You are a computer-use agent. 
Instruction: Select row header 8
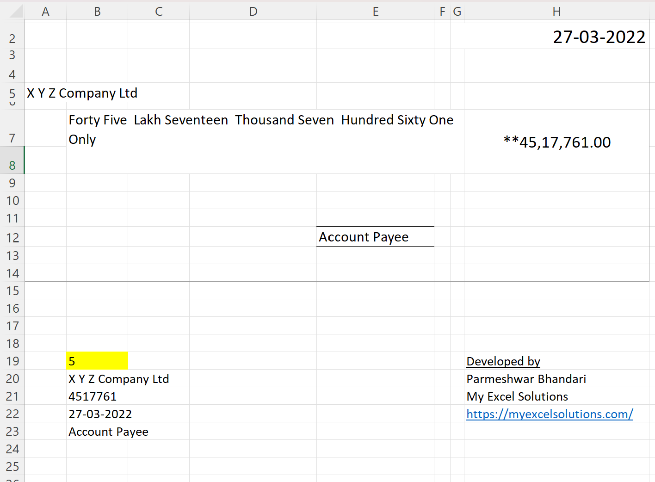13,165
